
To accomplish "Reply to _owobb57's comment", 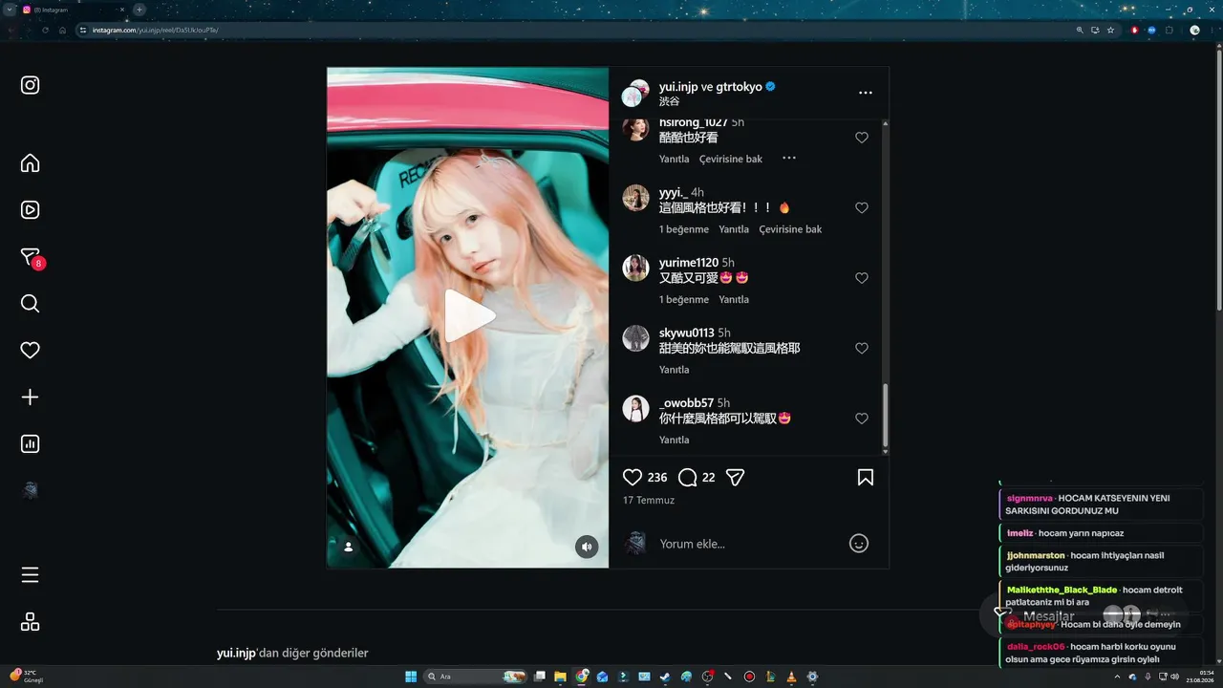I will click(674, 440).
